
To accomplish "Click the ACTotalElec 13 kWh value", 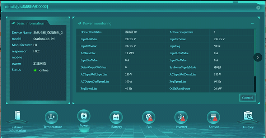I will (x=130, y=53).
